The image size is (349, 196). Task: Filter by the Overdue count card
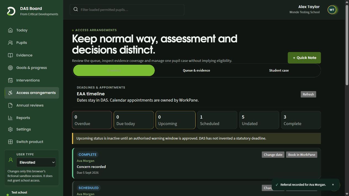point(92,120)
